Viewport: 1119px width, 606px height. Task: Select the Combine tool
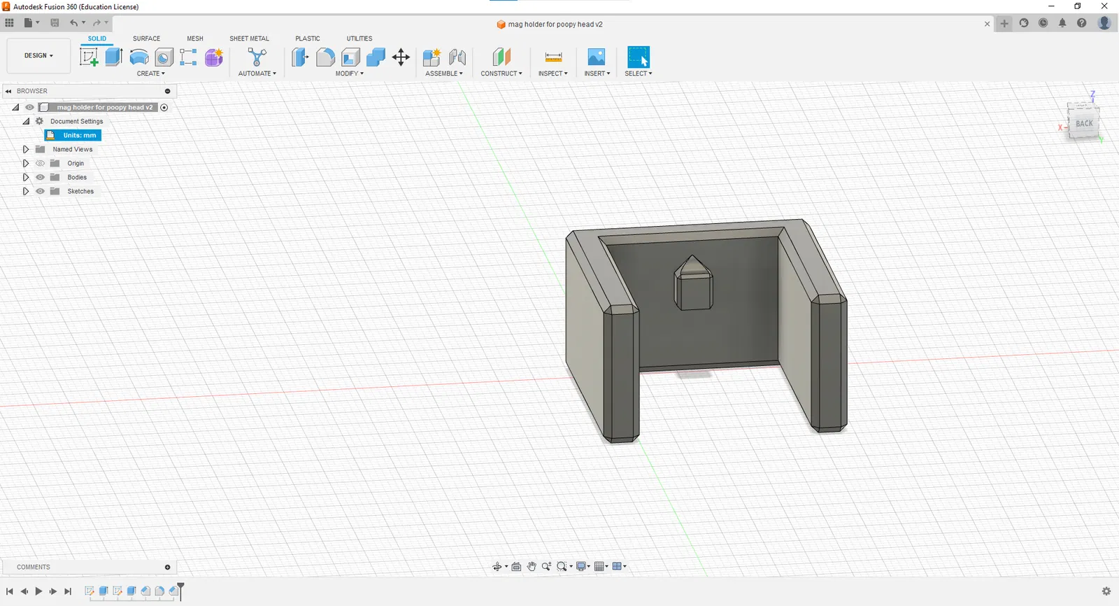(x=376, y=57)
